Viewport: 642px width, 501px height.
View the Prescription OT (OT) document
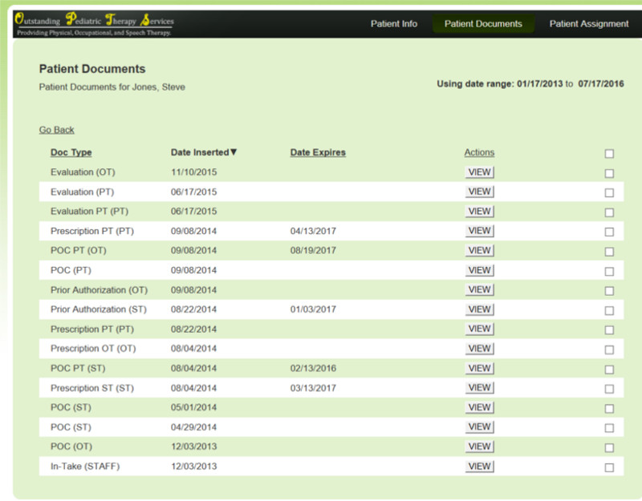479,349
